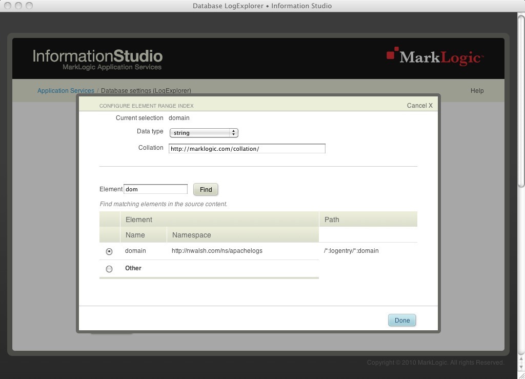The height and width of the screenshot is (379, 525).
Task: Select the Other radio button
Action: [x=109, y=269]
